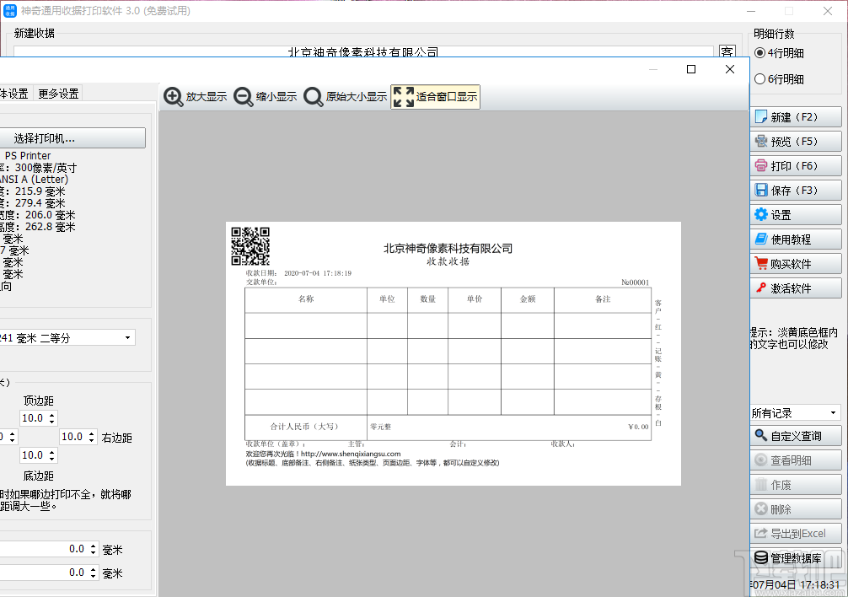
Task: Click the save floppy disk icon (F3)
Action: 761,190
